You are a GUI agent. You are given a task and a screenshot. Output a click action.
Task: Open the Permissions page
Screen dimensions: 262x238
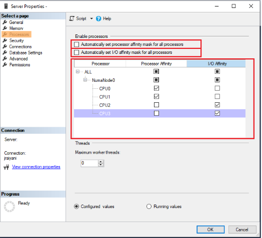pyautogui.click(x=19, y=65)
